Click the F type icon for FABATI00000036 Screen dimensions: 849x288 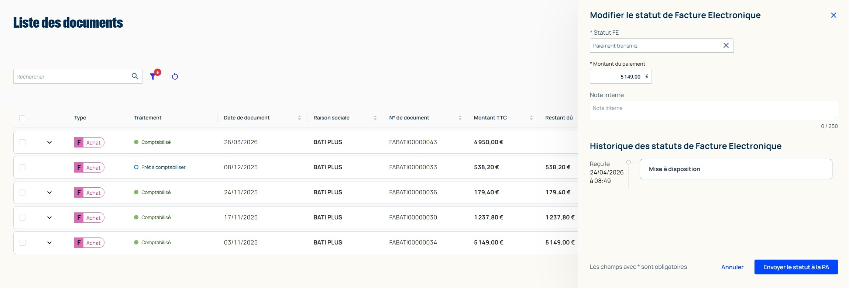click(x=79, y=192)
